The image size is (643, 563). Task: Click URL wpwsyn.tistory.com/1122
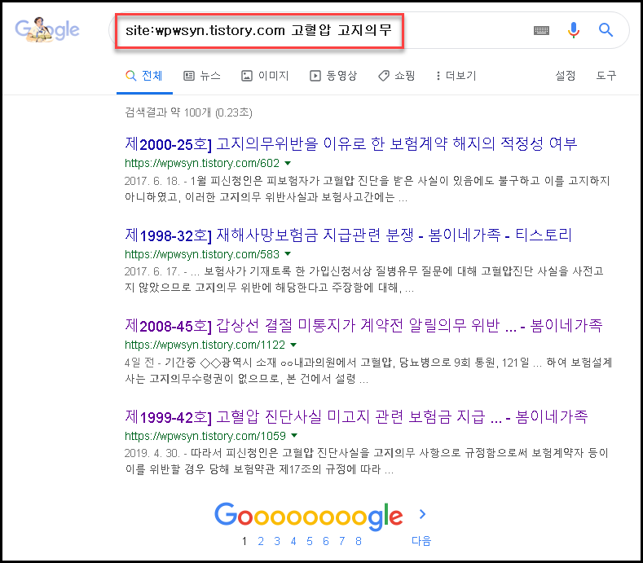click(x=205, y=345)
